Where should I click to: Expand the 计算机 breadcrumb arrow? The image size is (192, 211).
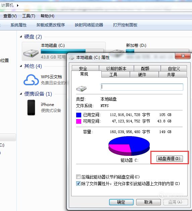[x=18, y=5]
